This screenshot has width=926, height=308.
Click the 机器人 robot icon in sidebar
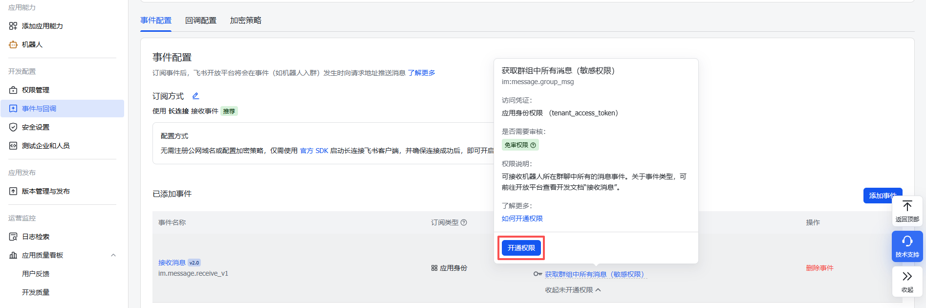[x=13, y=44]
